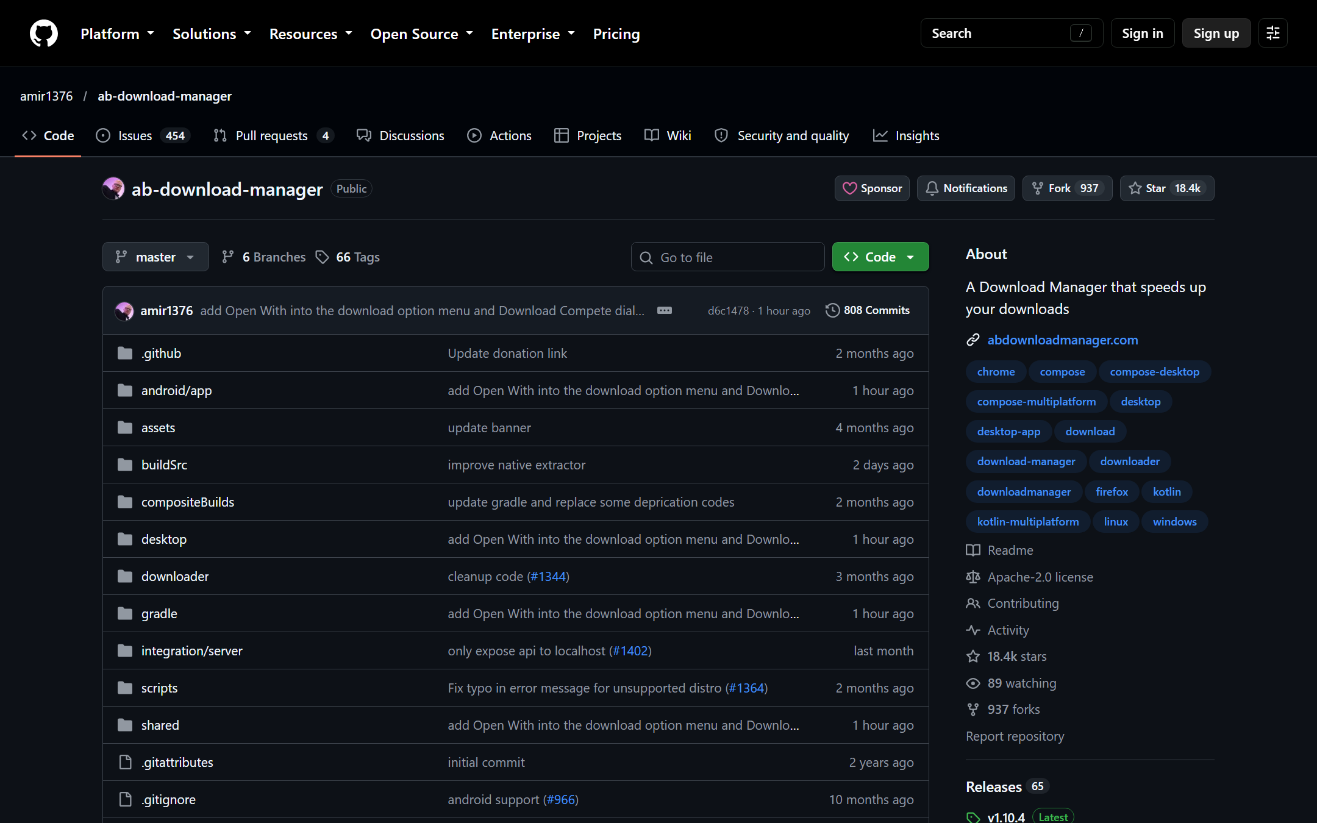Click the pulse icon beside Activity

[x=973, y=630]
